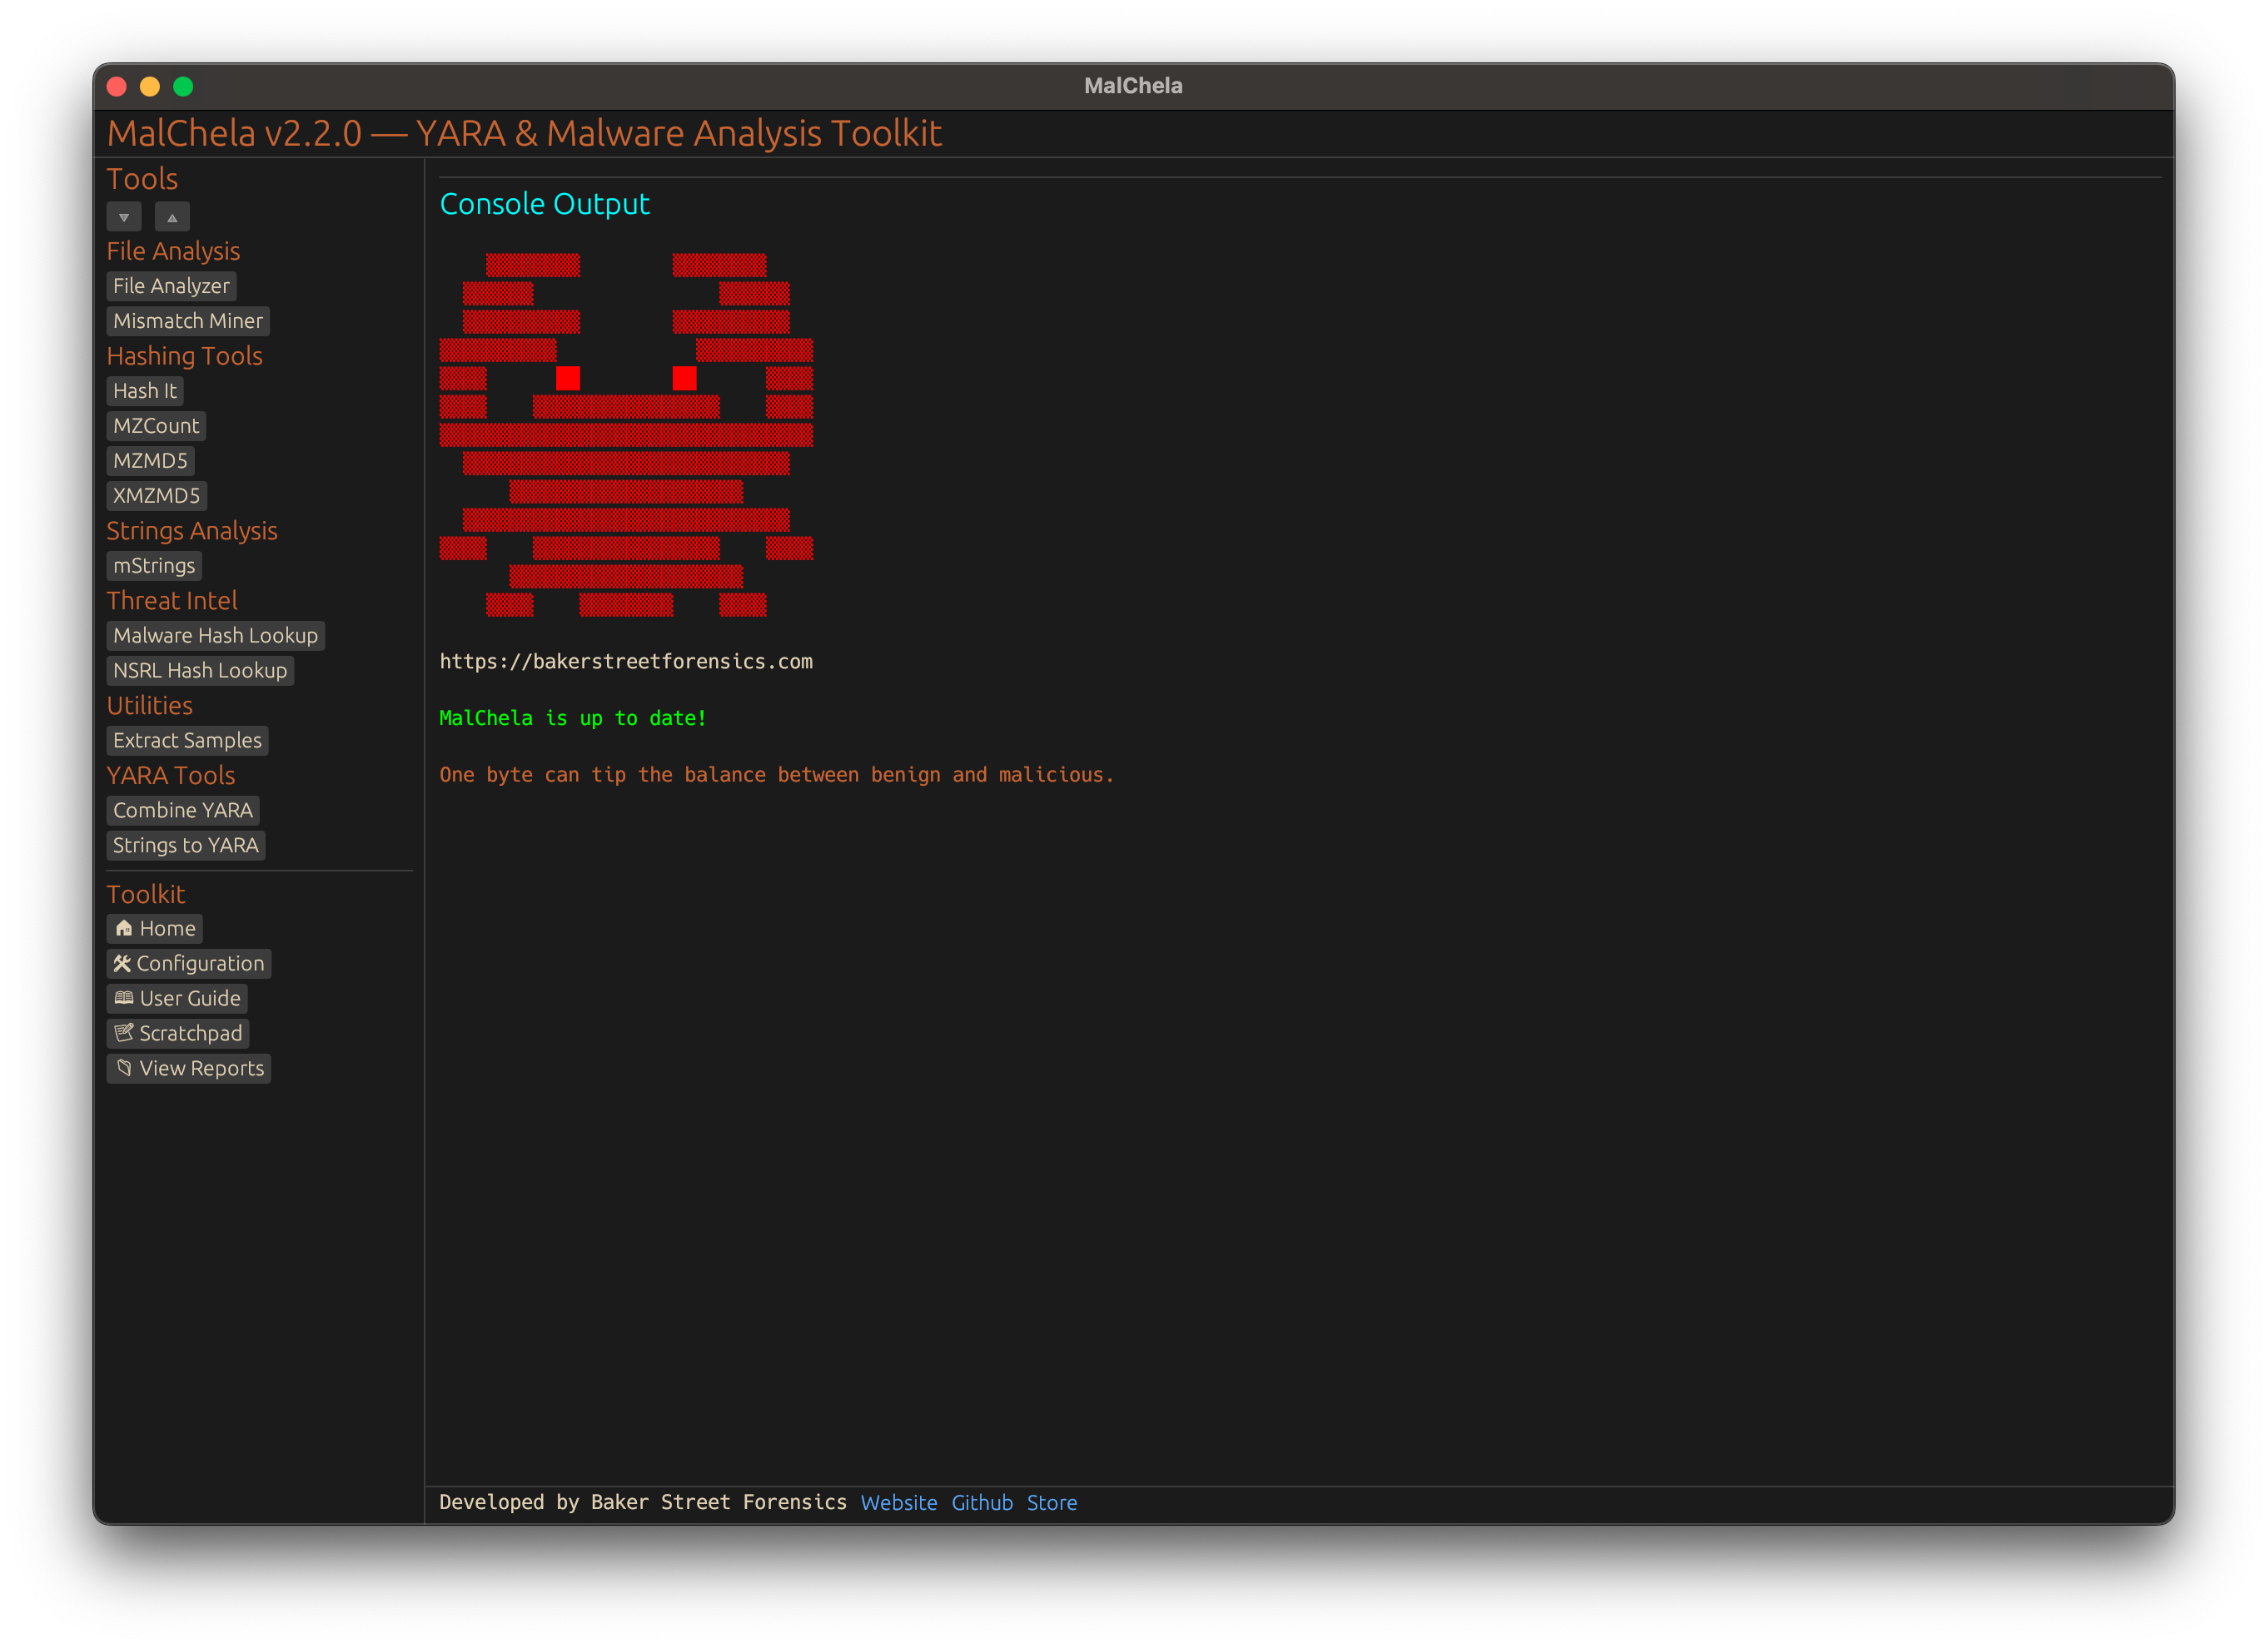The image size is (2268, 1648).
Task: Click the Console Output heading
Action: click(x=545, y=204)
